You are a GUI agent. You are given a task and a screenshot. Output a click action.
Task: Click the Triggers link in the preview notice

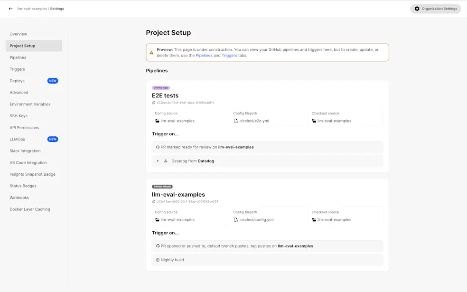(229, 55)
